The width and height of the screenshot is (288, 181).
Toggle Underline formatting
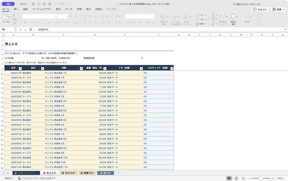coord(35,23)
